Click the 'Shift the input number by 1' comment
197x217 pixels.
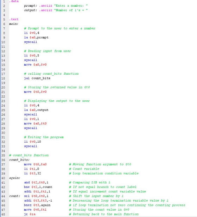point(96,196)
